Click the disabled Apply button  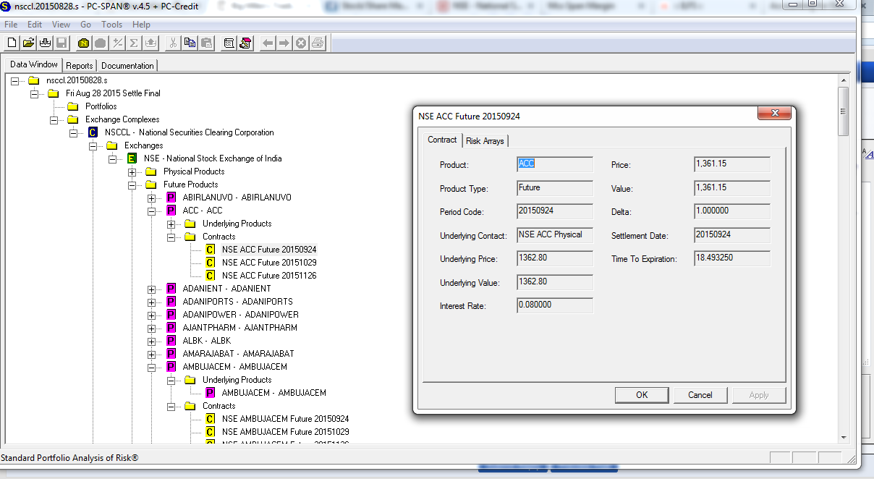pyautogui.click(x=759, y=395)
